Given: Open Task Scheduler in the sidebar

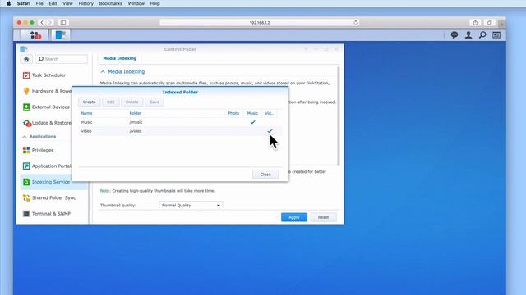Looking at the screenshot, I should click(x=48, y=75).
